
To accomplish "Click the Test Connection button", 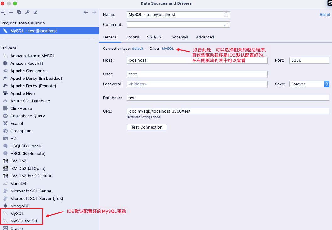I will pyautogui.click(x=147, y=127).
